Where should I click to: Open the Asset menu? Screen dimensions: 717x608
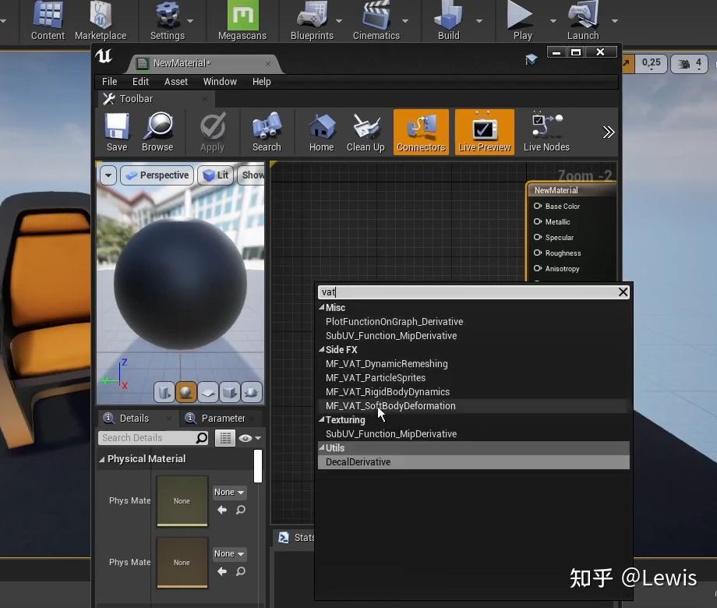point(175,82)
